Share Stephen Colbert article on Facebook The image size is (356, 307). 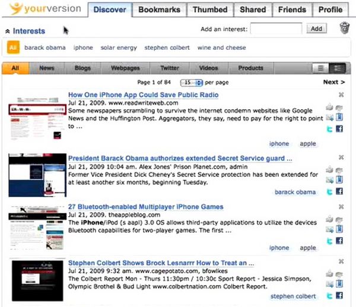pyautogui.click(x=339, y=295)
